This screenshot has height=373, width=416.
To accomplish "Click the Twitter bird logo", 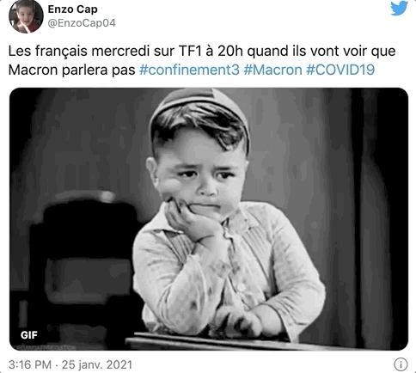I will (399, 8).
